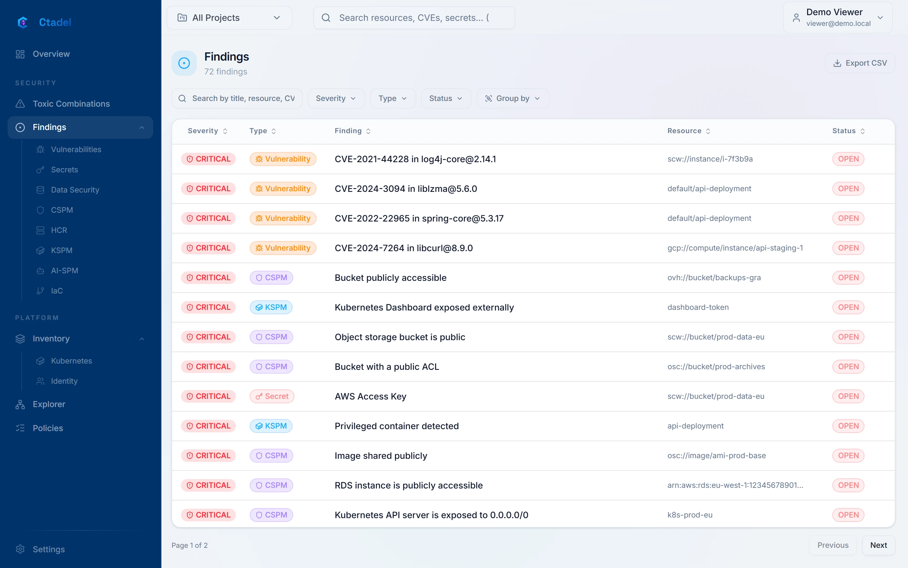908x568 pixels.
Task: Click the Explorer graph icon
Action: (20, 405)
